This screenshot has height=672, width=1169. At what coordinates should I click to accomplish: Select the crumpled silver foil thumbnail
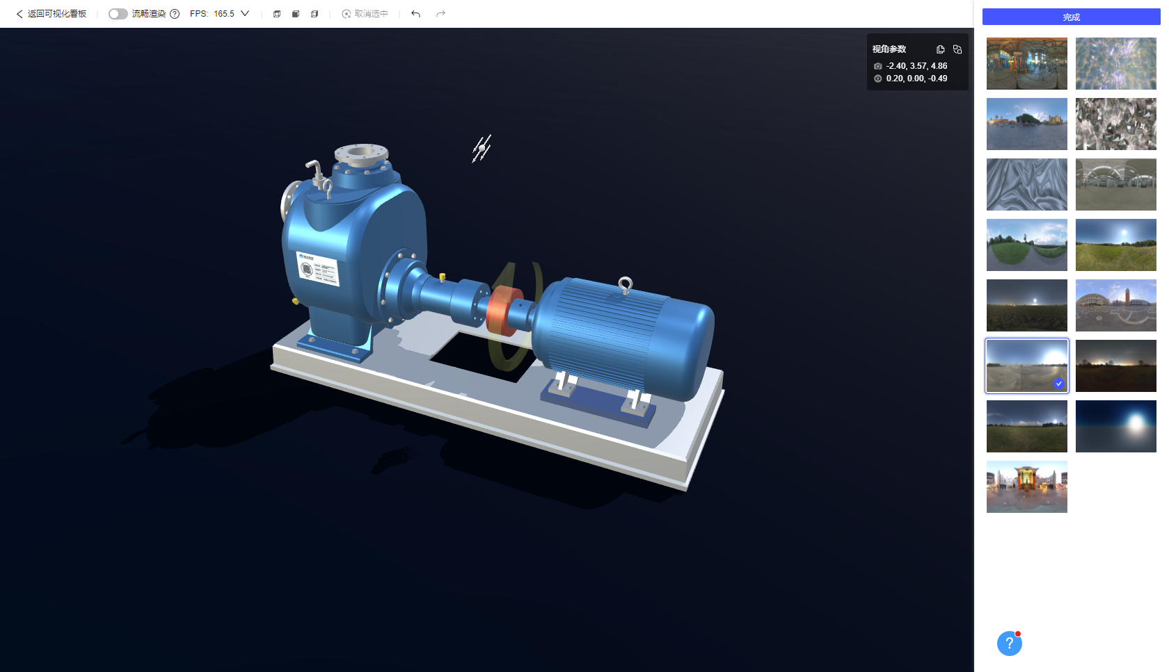[x=1116, y=124]
